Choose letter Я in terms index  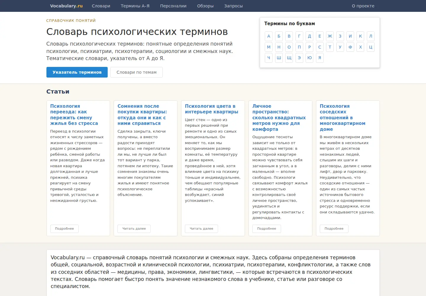coord(319,58)
